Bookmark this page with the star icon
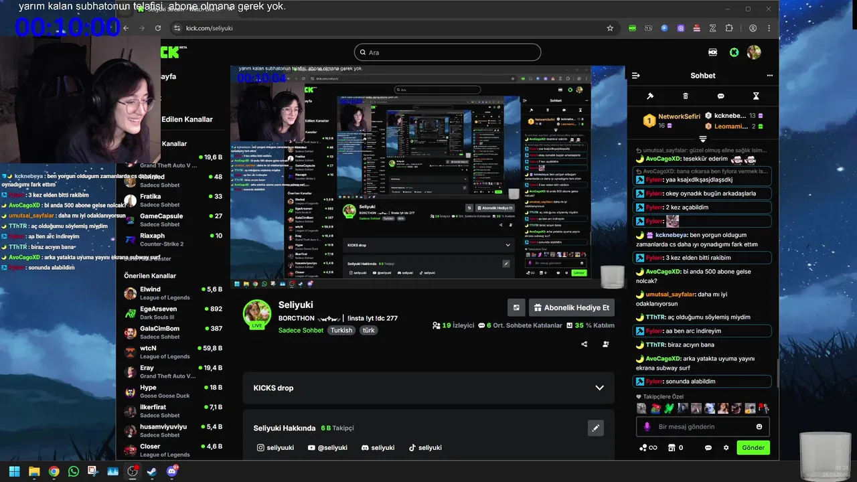This screenshot has height=482, width=857. point(610,28)
